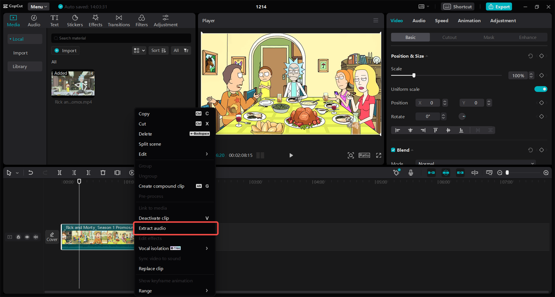Uncheck the Blend checkbox
Screen dimensions: 555x297
tap(393, 150)
